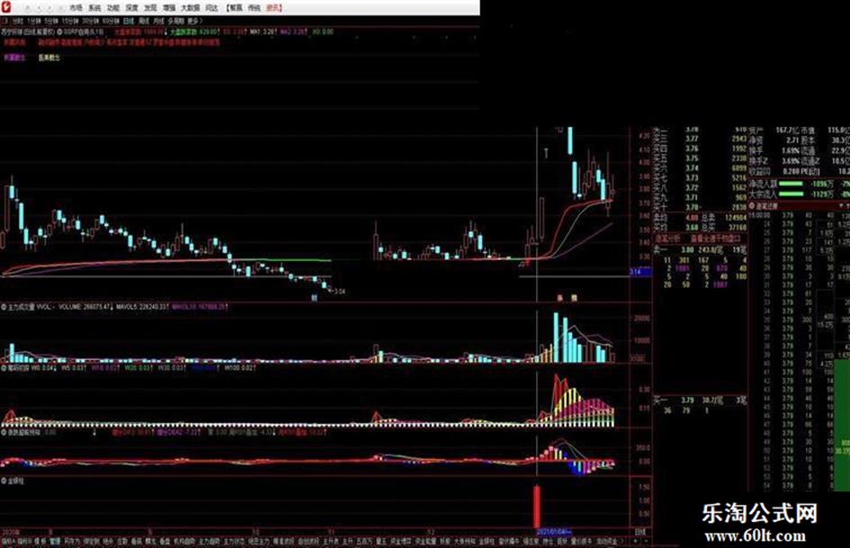850x548 pixels.
Task: Select the 60分钟 period tab
Action: click(112, 21)
